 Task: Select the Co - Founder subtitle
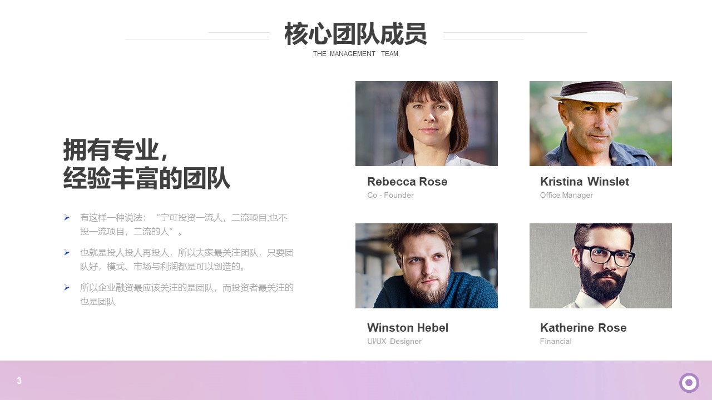(390, 195)
